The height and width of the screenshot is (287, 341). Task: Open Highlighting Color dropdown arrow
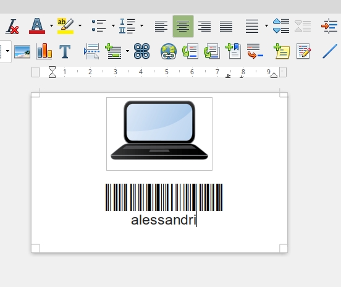click(80, 26)
